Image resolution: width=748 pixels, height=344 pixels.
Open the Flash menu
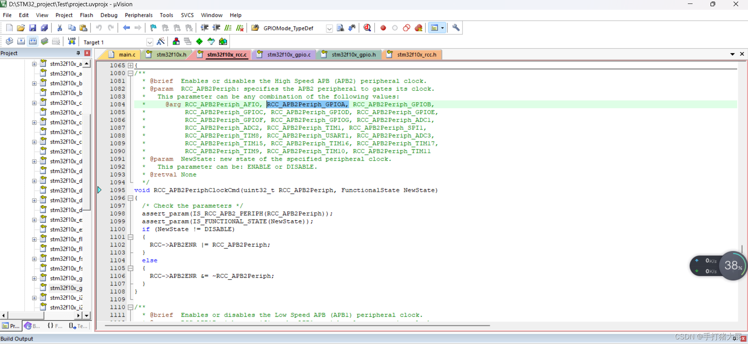[x=86, y=15]
